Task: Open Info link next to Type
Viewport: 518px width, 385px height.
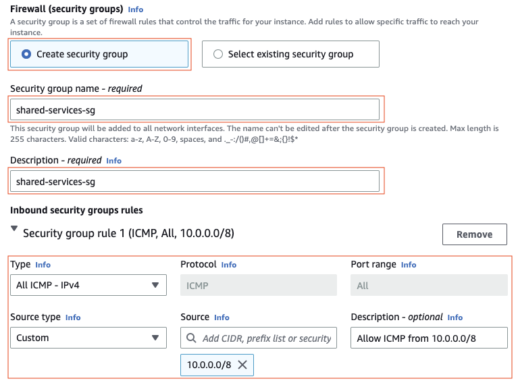Action: (43, 265)
